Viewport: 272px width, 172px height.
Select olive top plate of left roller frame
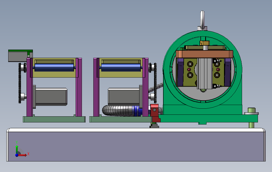pyautogui.click(x=54, y=62)
